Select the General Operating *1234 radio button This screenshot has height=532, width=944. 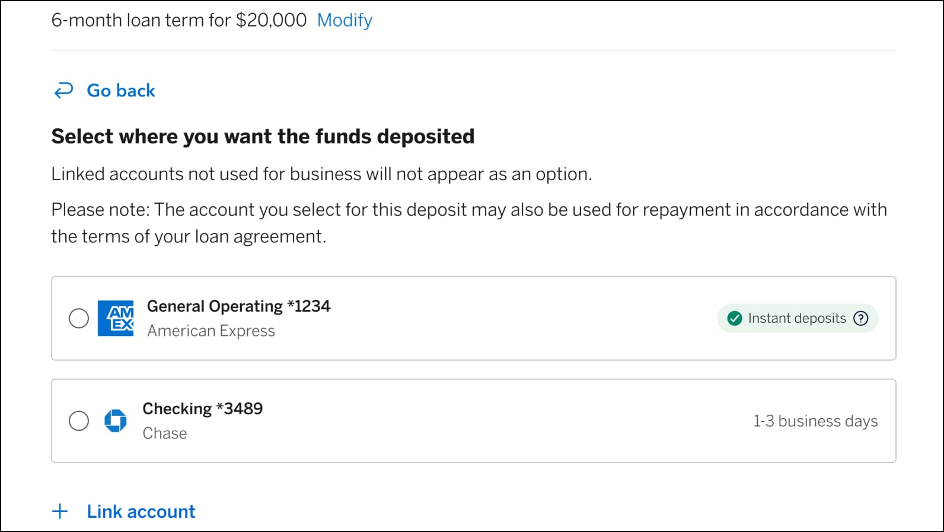pos(79,319)
